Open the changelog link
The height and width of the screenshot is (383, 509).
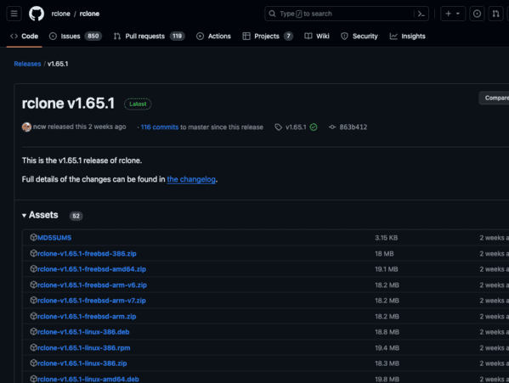(191, 179)
